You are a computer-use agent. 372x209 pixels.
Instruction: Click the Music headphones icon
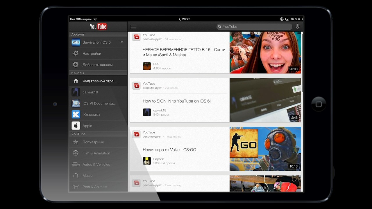76,176
